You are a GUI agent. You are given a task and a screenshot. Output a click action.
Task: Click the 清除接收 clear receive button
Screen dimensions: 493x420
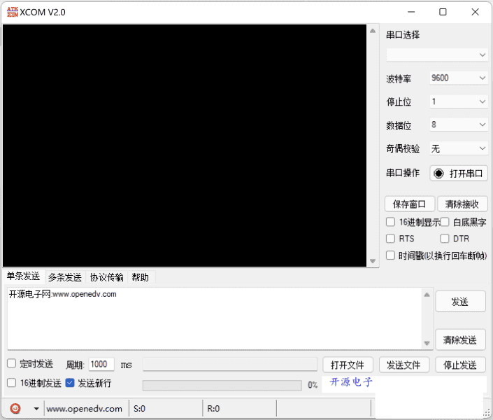pos(462,204)
